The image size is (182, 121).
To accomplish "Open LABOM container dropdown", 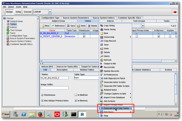I will [x=50, y=12].
